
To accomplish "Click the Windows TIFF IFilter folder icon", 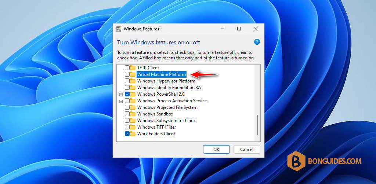I will coord(133,127).
